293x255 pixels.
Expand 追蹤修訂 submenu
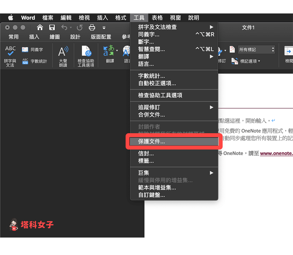point(174,107)
